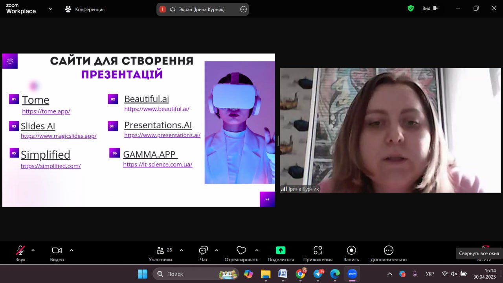This screenshot has width=503, height=283.
Task: Start recording with the Record button
Action: click(x=351, y=253)
